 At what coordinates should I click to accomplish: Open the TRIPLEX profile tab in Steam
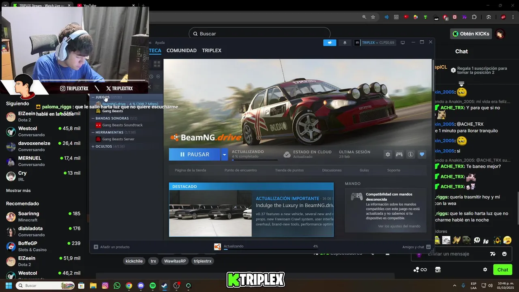212,51
